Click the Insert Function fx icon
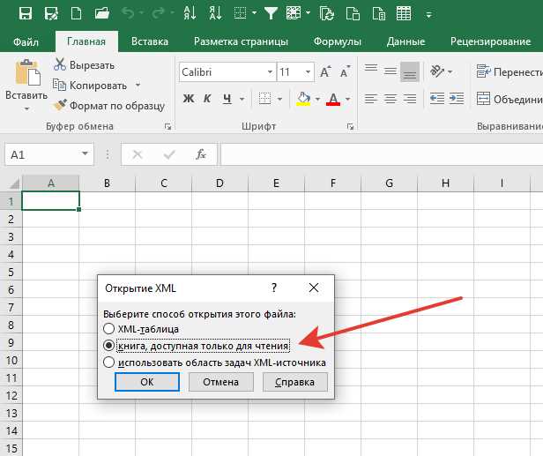 201,153
